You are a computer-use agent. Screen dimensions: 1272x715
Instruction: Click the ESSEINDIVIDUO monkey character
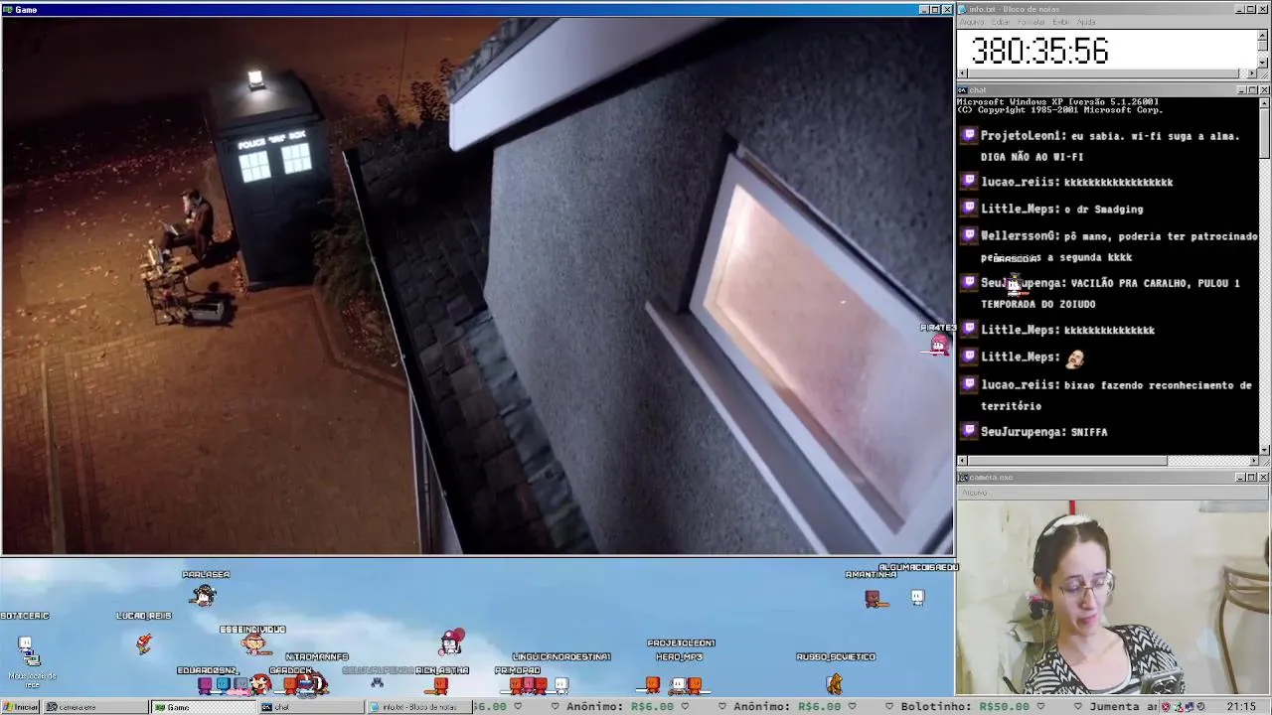253,643
